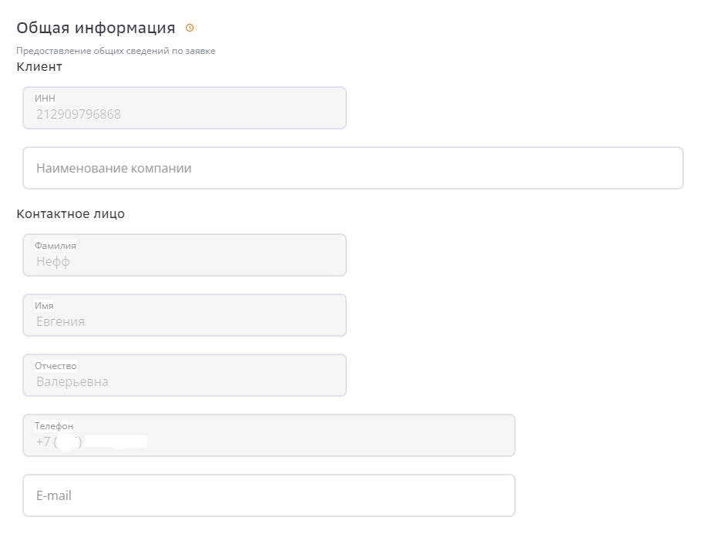Select the ИНН value 212909796868
Screen dimensions: 707x554
click(x=79, y=115)
